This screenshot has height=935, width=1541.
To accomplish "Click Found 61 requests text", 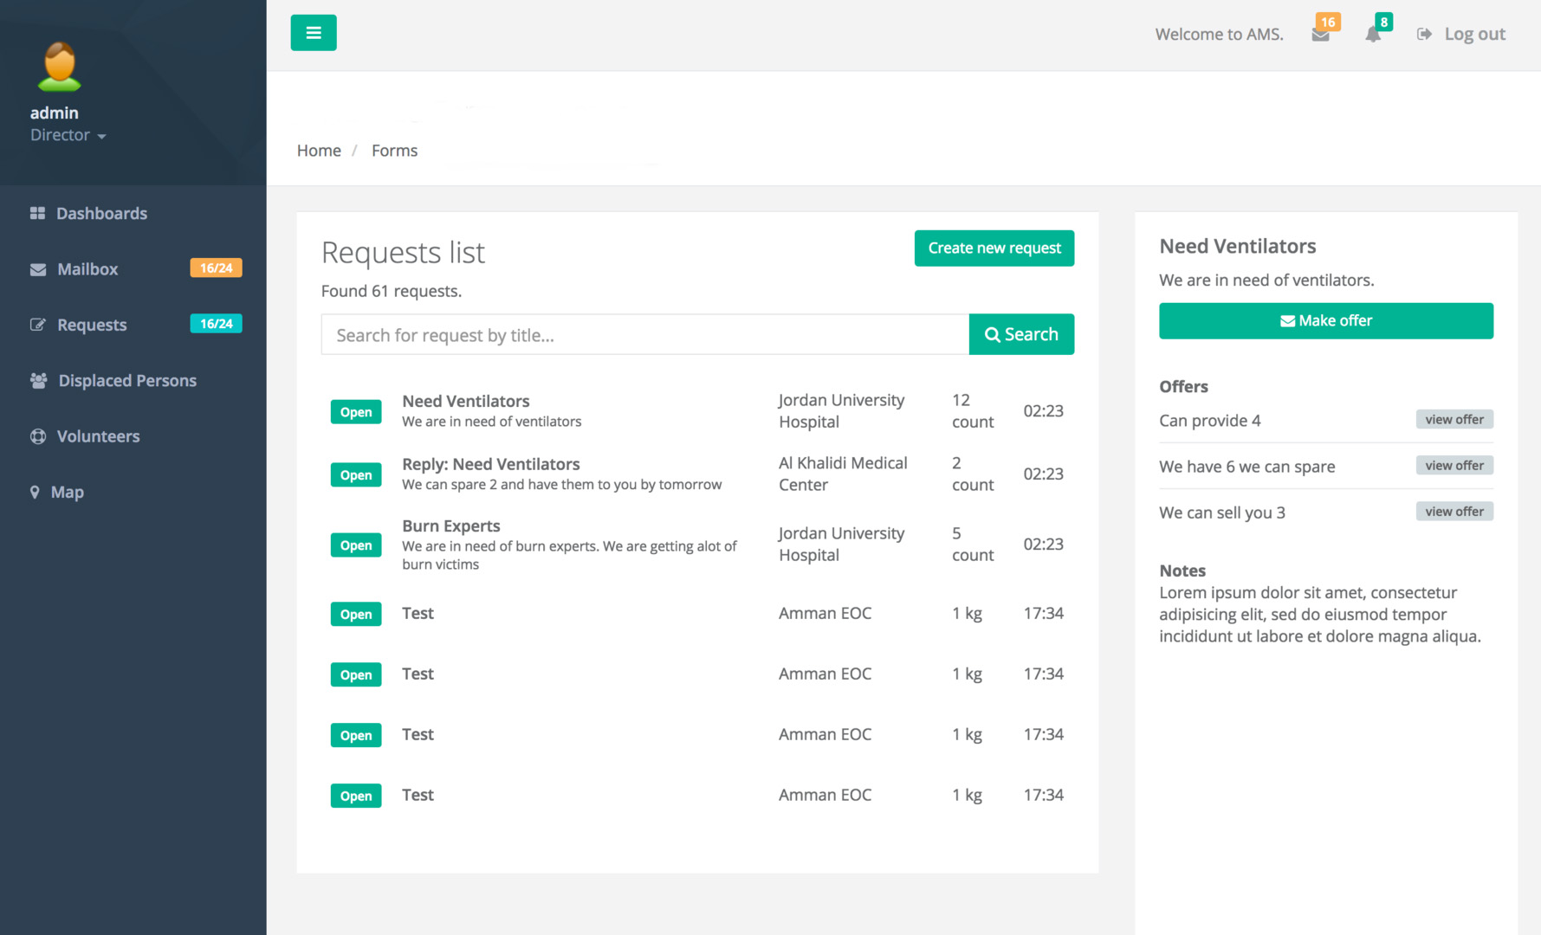I will pyautogui.click(x=392, y=292).
